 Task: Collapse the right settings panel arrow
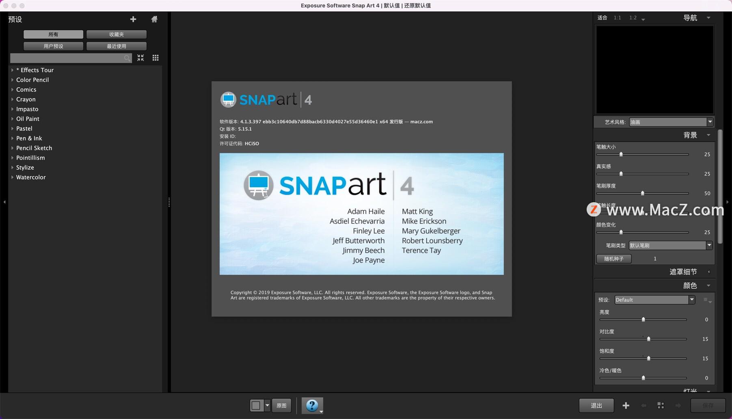(x=728, y=202)
